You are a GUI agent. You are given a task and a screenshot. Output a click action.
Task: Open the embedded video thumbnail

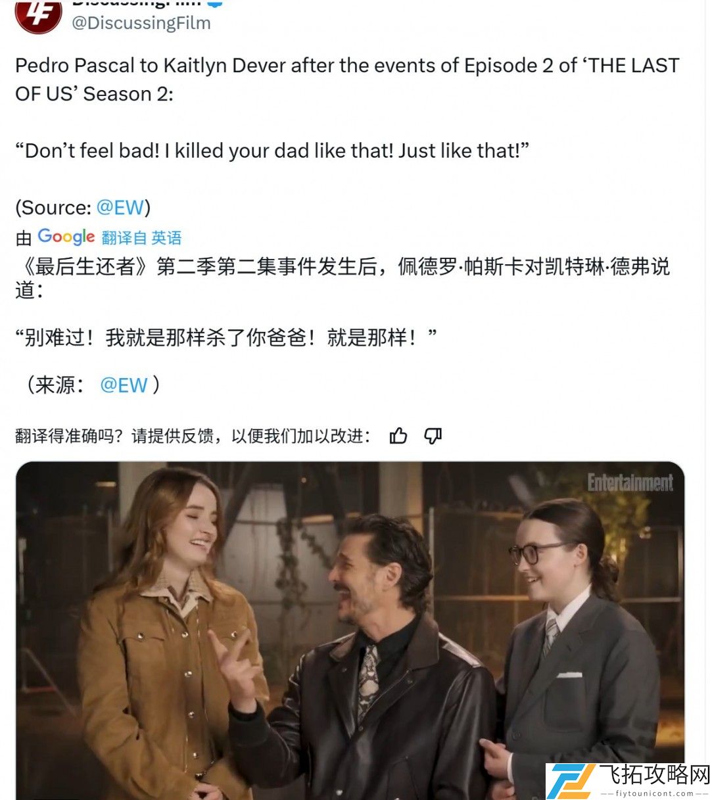click(350, 630)
